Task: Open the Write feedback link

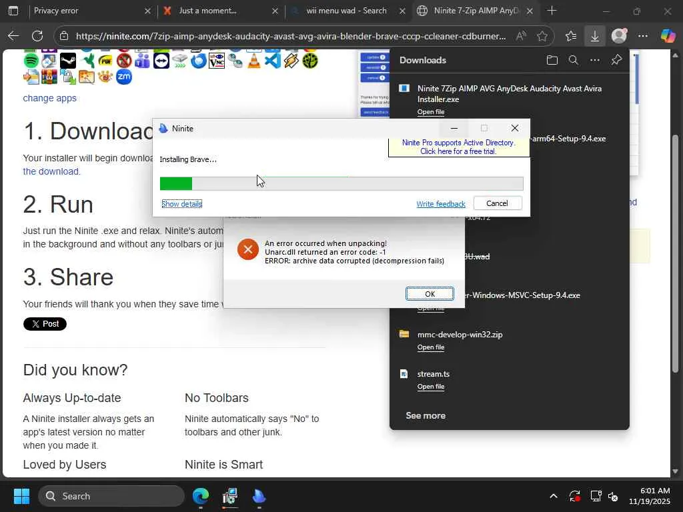Action: (441, 204)
